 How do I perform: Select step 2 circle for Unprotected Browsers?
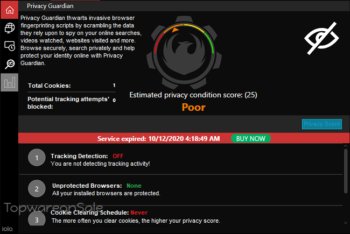click(x=37, y=189)
